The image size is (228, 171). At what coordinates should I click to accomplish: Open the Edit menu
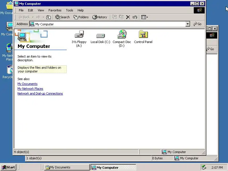click(x=30, y=10)
